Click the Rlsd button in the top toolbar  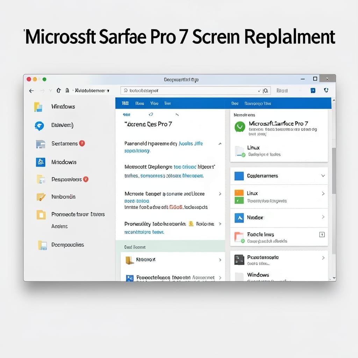point(282,91)
